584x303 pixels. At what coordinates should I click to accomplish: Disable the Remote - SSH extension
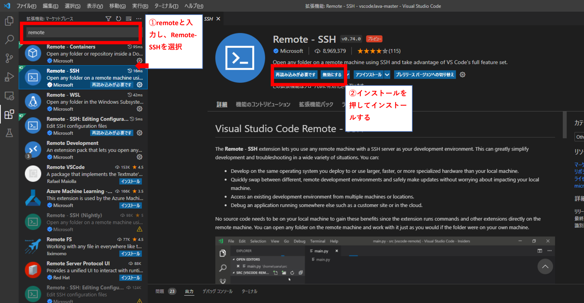click(332, 74)
